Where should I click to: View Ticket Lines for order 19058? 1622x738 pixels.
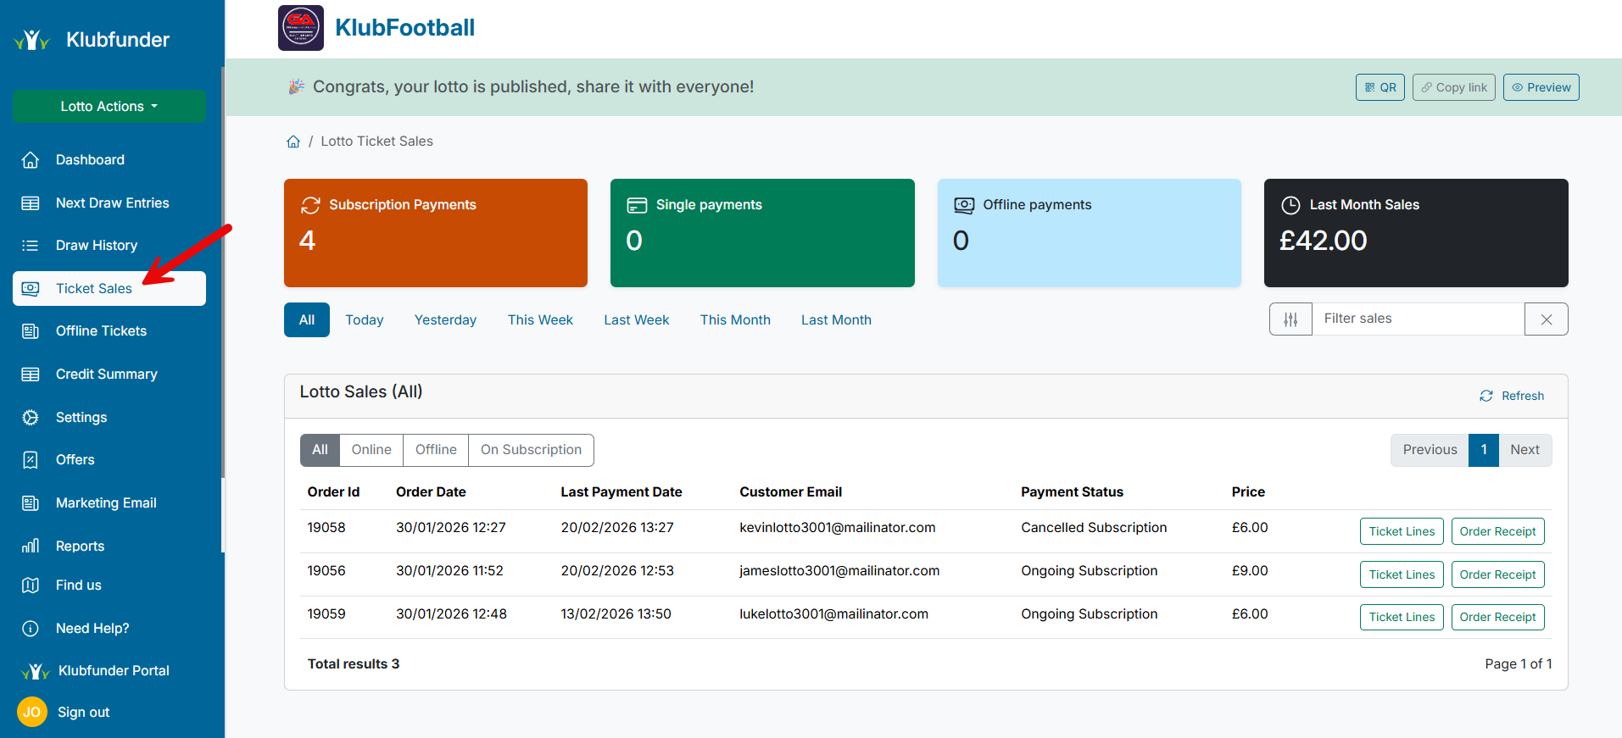coord(1402,531)
